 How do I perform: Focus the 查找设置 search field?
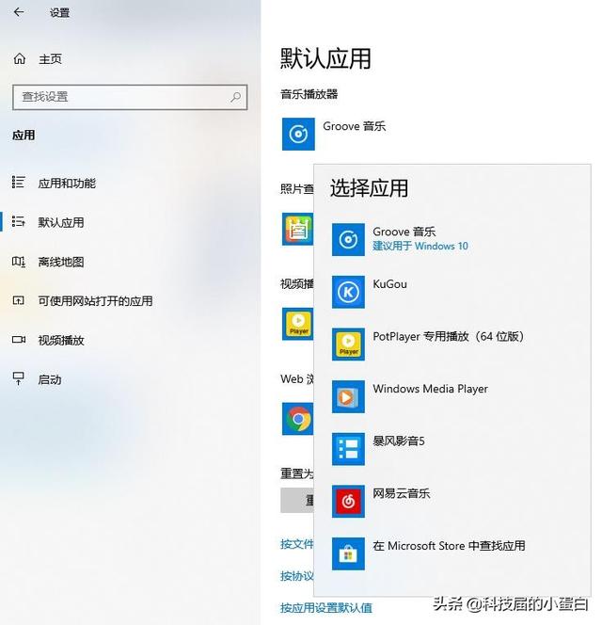tap(130, 97)
